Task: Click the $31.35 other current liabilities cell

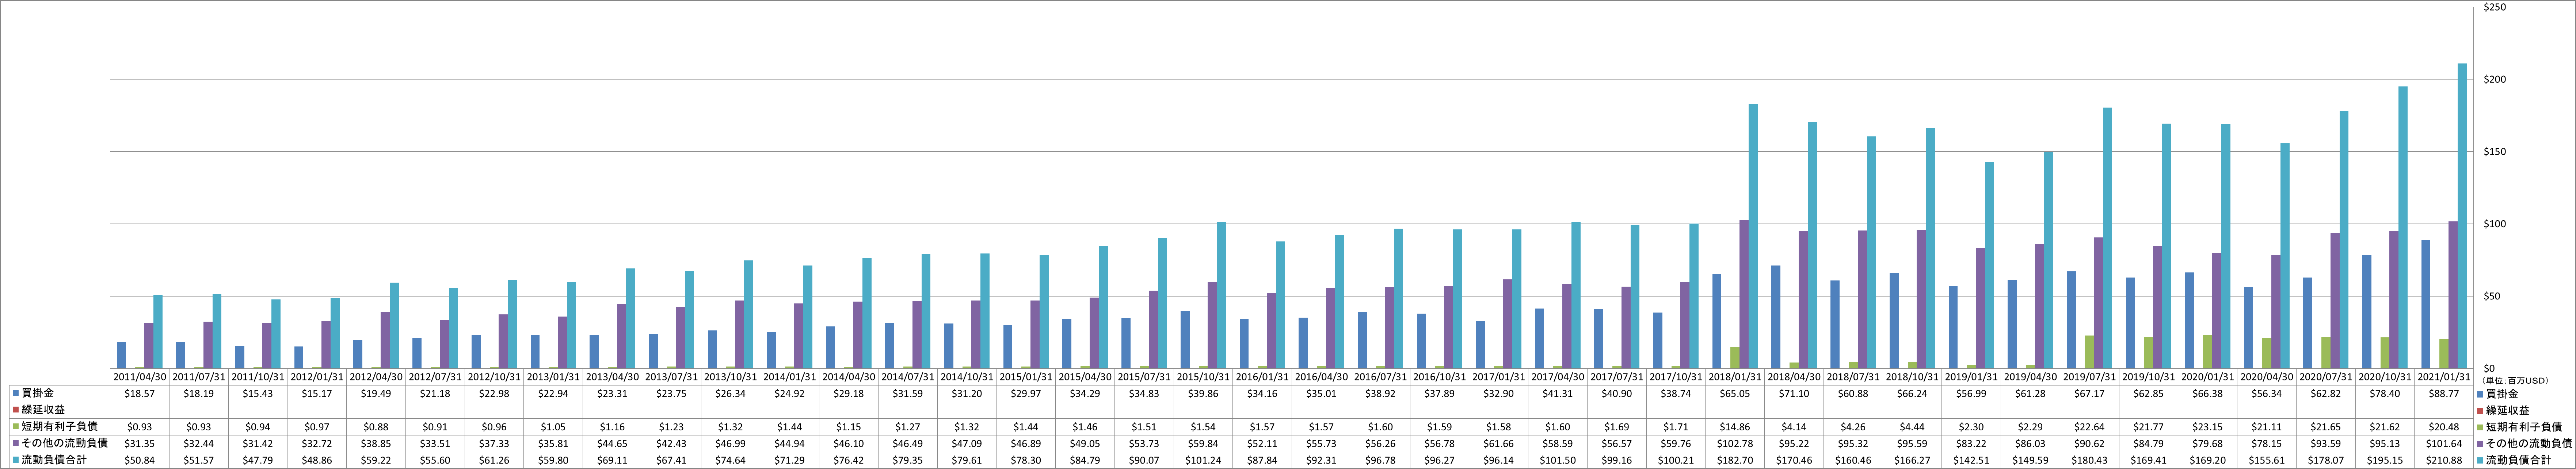Action: [139, 443]
